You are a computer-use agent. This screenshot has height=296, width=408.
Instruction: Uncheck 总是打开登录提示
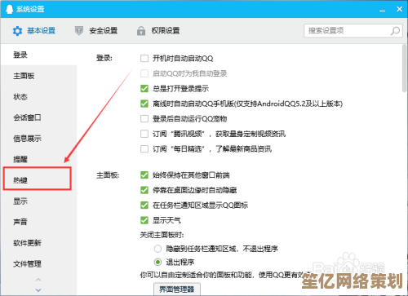[x=144, y=88]
